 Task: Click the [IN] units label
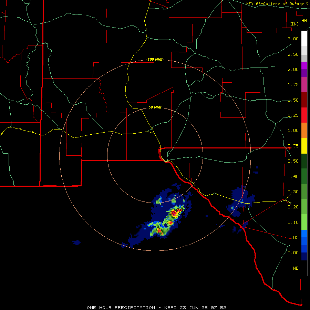click(294, 24)
